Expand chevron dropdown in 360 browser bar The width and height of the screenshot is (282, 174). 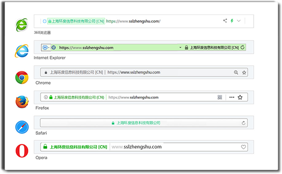coord(239,21)
